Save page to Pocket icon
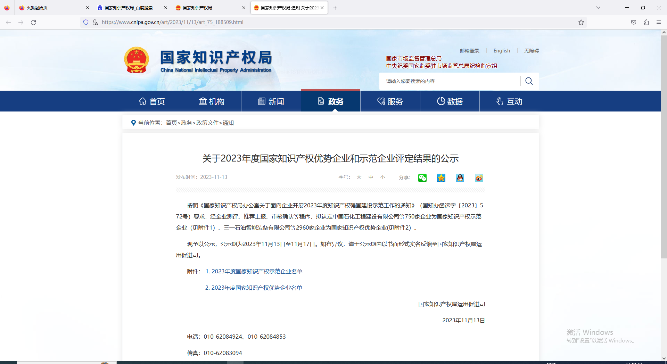 pos(634,22)
